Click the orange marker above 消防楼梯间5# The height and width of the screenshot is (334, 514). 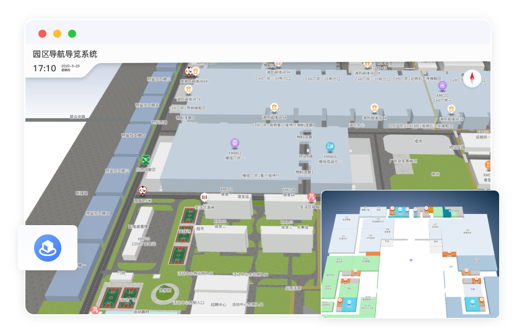coord(274,108)
